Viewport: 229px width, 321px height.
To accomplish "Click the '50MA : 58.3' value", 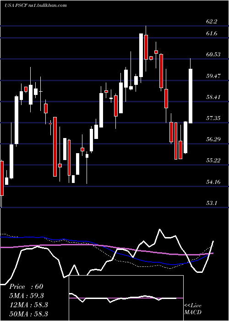I will tap(28, 314).
